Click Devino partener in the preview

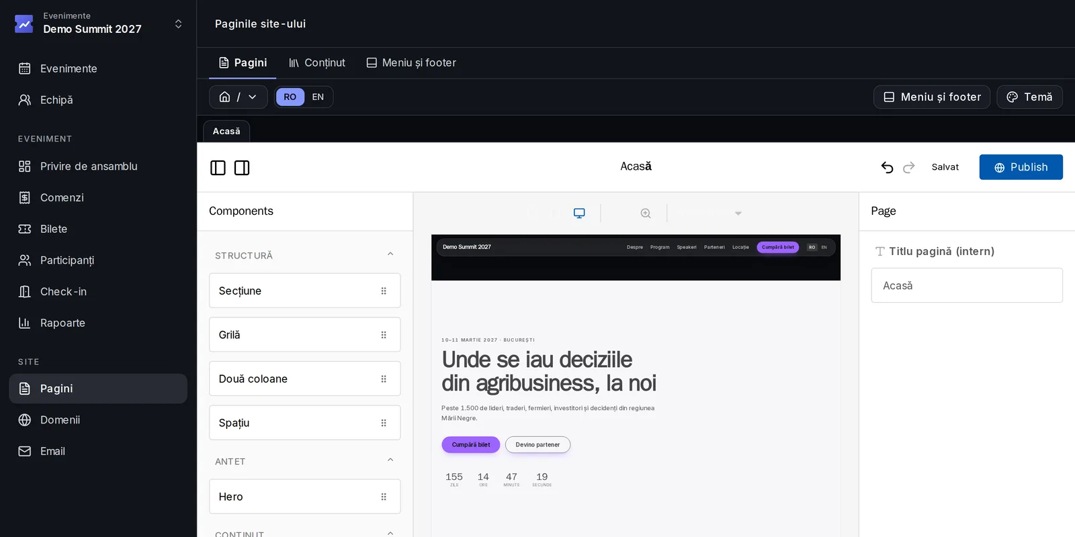[x=537, y=445]
